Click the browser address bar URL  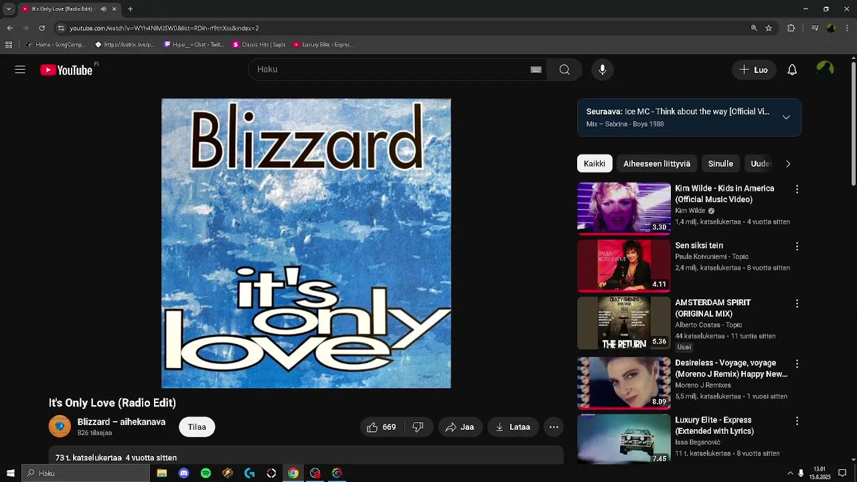tap(164, 28)
